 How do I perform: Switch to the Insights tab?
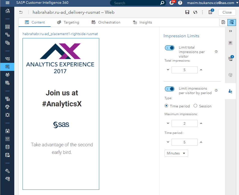point(142,22)
